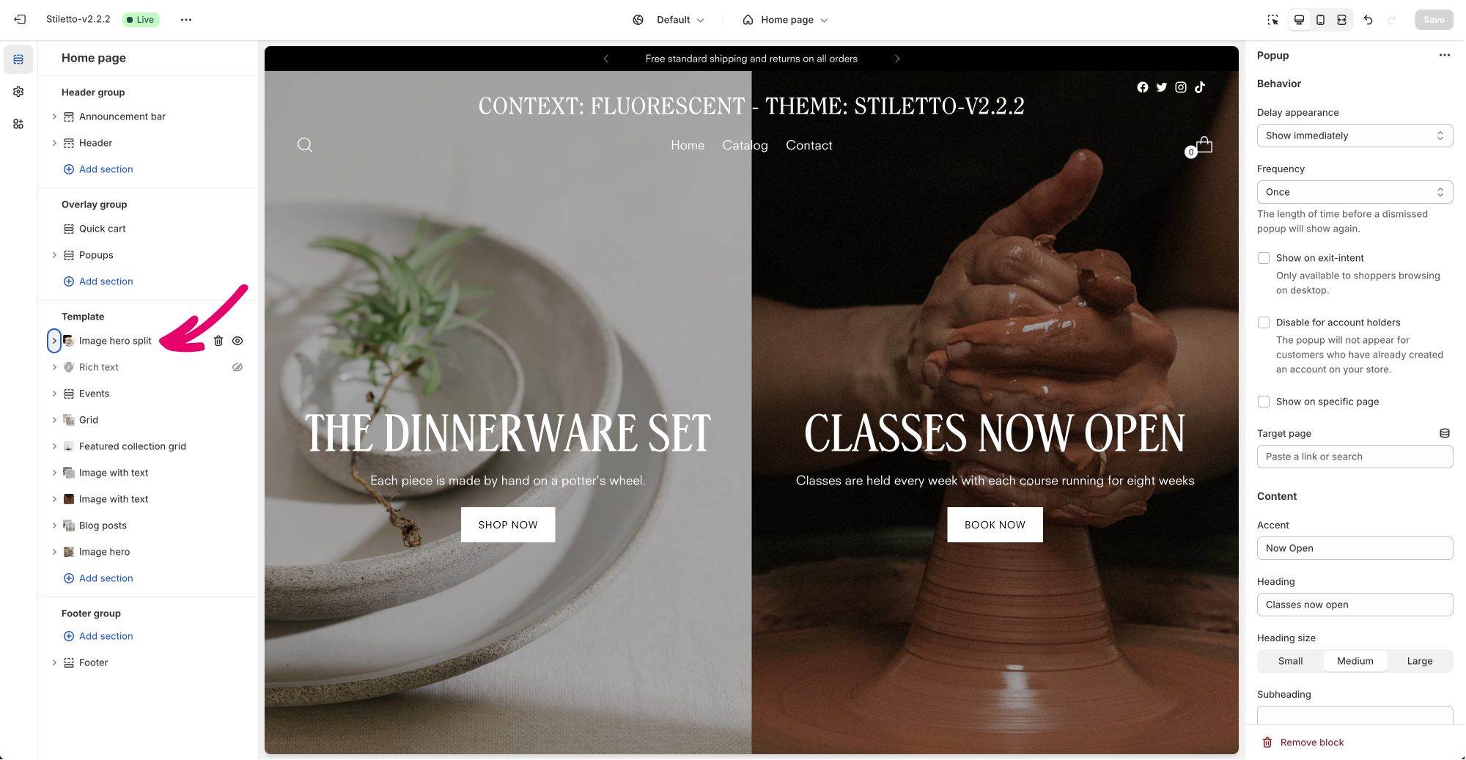Show the hidden Rich text section
The width and height of the screenshot is (1466, 760).
tap(237, 367)
